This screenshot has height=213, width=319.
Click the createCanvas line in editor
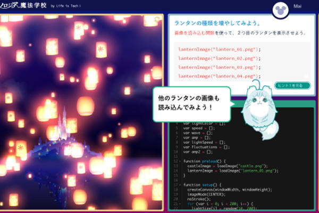[x=230, y=190]
